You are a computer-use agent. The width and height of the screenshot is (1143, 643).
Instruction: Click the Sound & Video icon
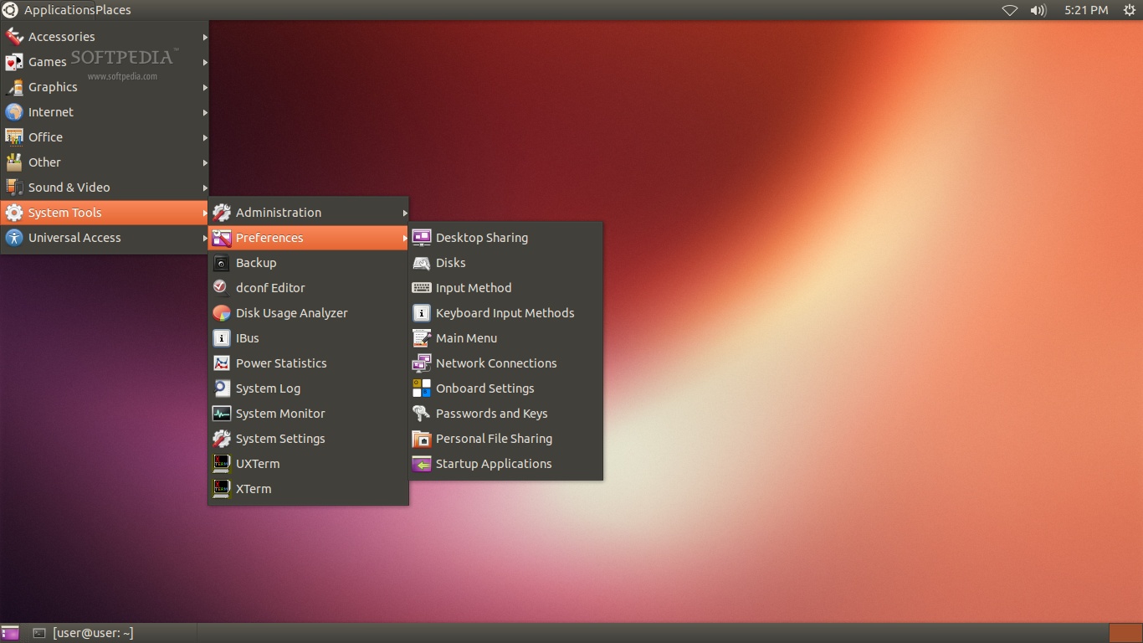[14, 188]
